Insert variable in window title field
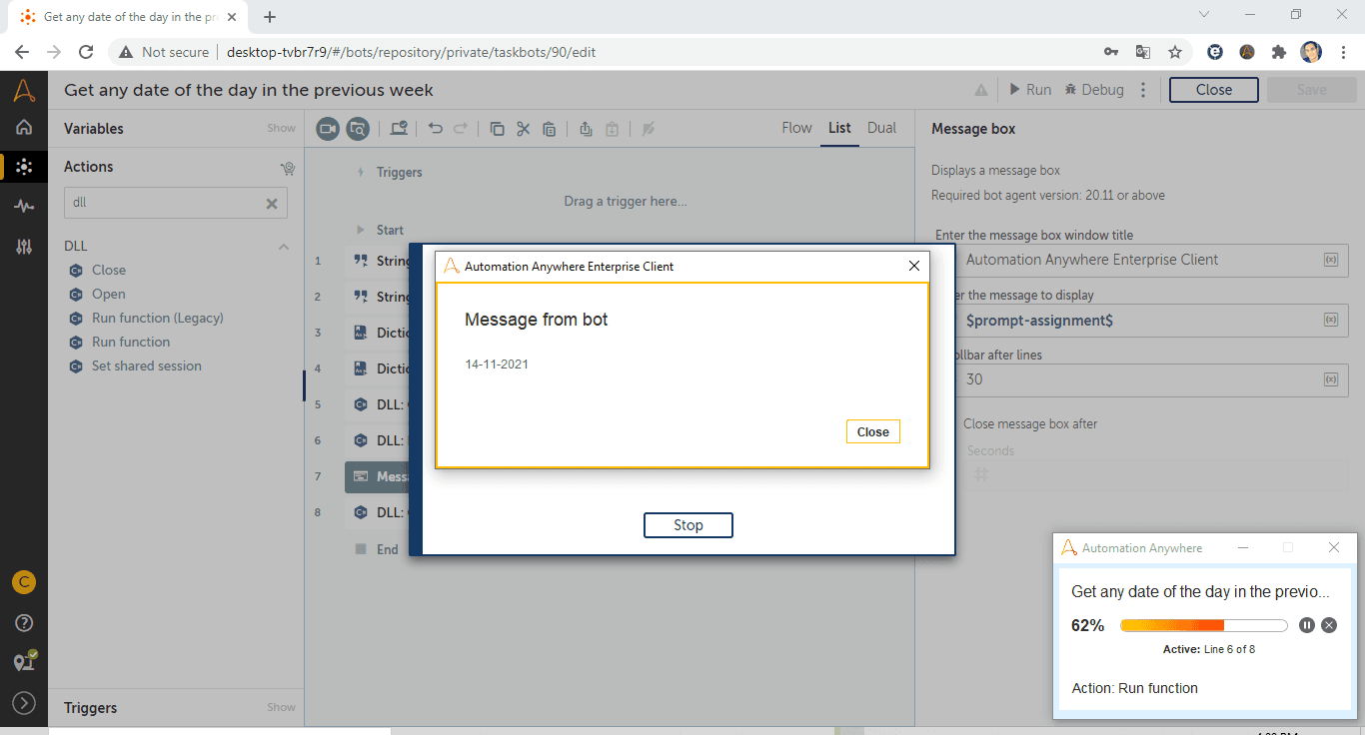Screen dimensions: 1365x735 click(x=1330, y=260)
